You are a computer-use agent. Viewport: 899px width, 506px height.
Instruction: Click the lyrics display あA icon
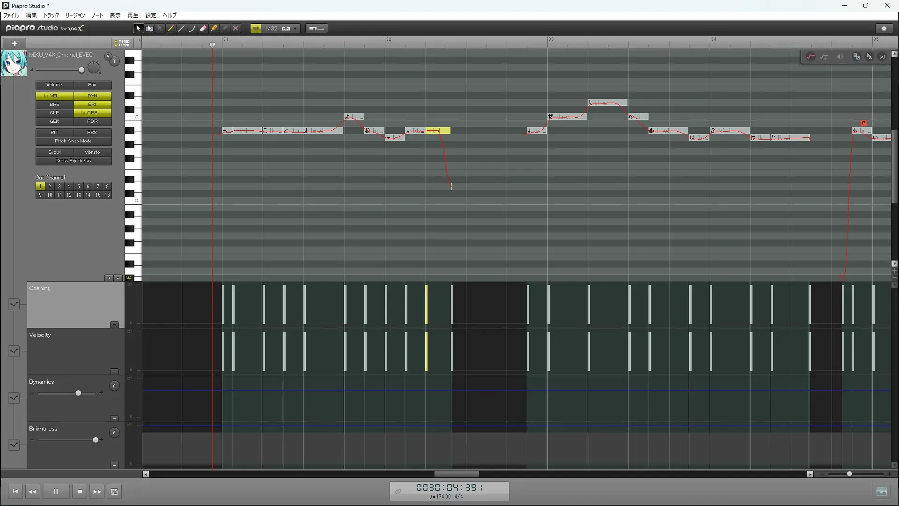[869, 57]
